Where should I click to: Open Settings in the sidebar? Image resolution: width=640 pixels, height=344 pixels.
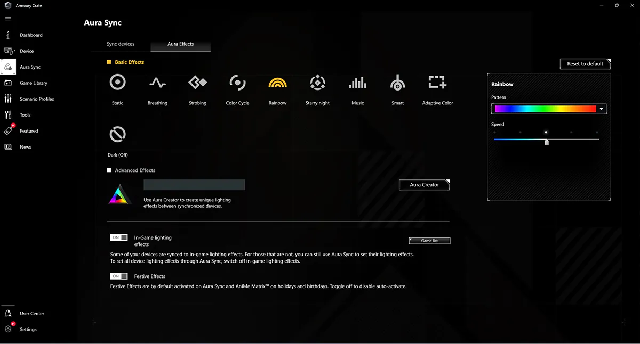pos(28,330)
